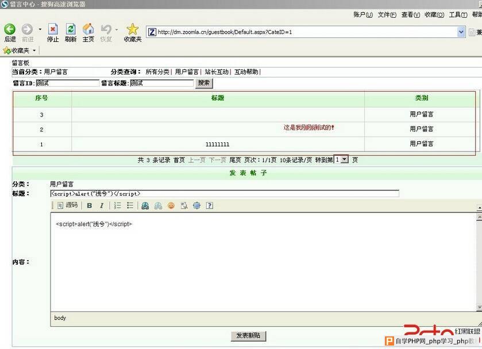Click the body tag in editor path bar
Screen dimensions: 482x349
tap(60, 318)
